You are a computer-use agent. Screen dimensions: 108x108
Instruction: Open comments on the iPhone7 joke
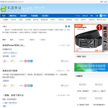coord(65,61)
